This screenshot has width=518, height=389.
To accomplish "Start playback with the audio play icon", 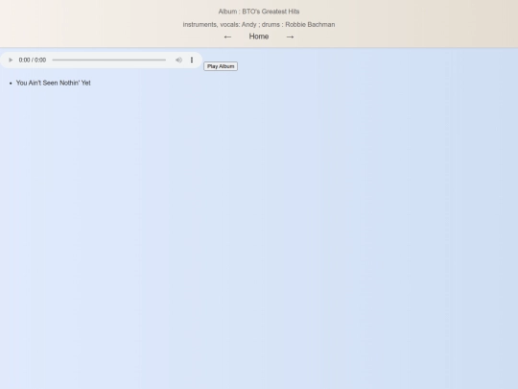I will (x=11, y=60).
